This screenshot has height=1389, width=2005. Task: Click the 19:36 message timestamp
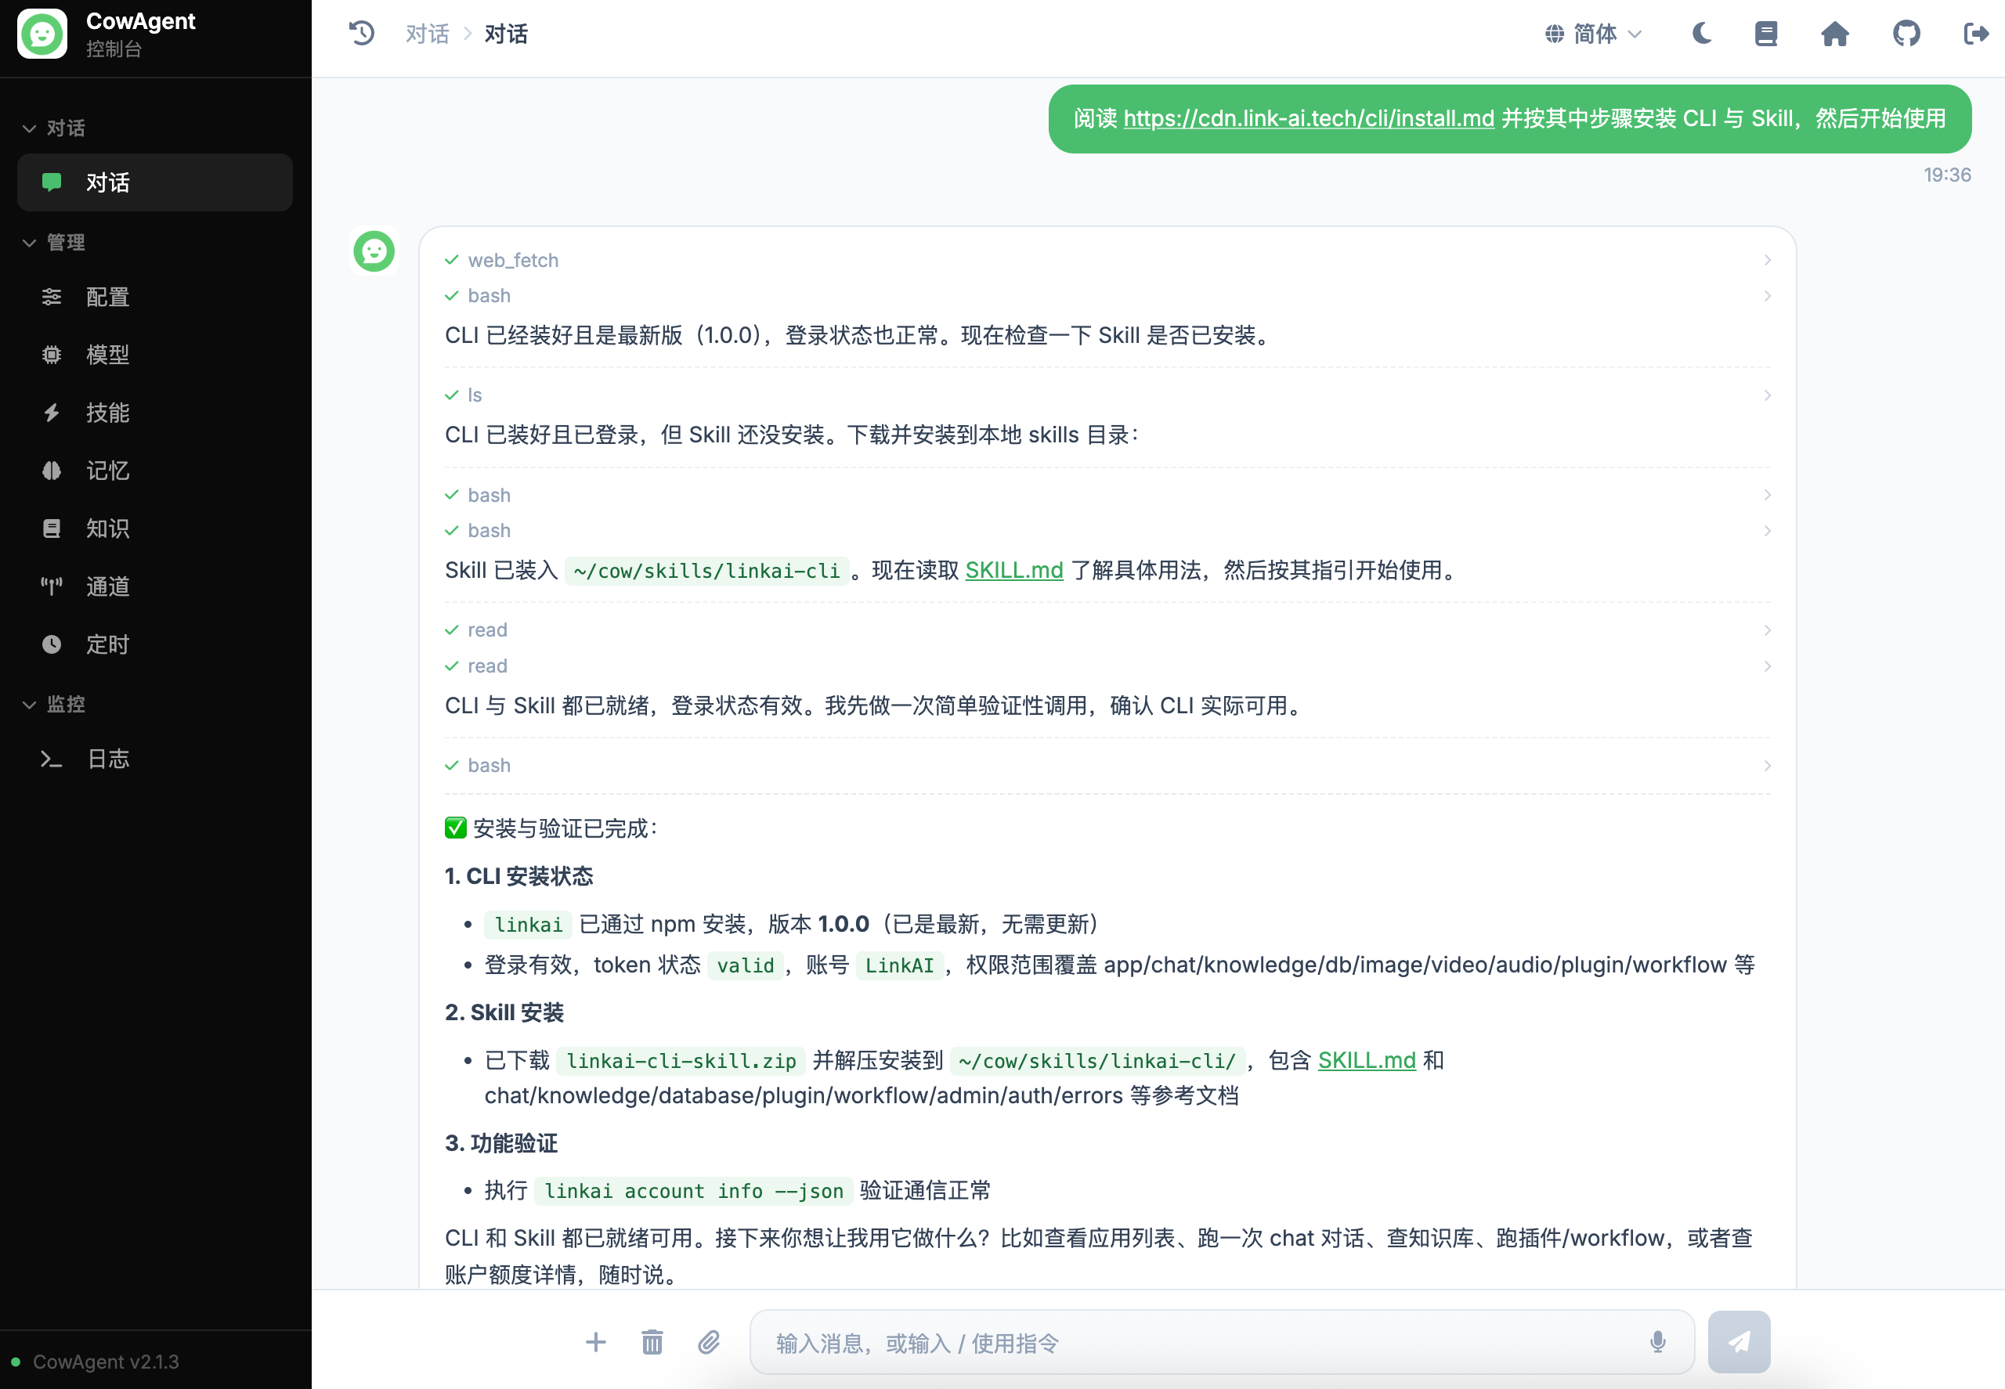[1947, 175]
